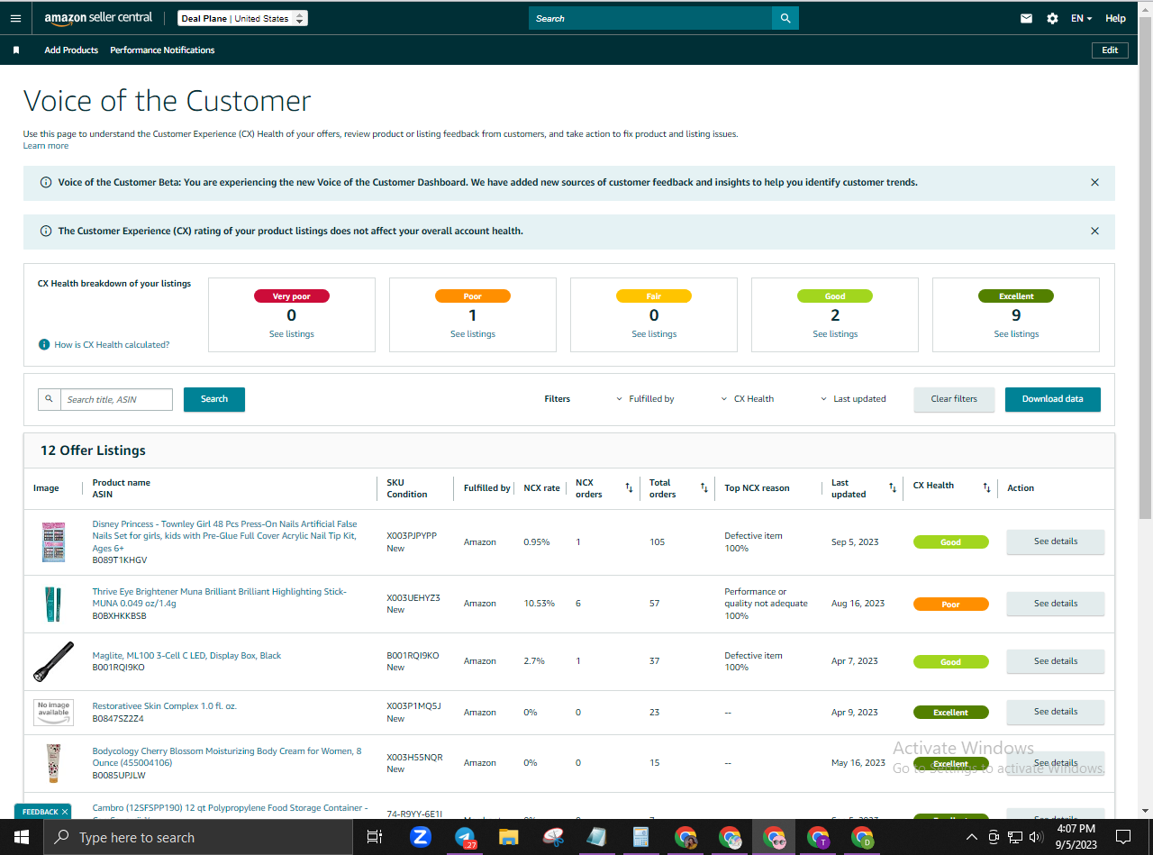This screenshot has height=855, width=1153.
Task: Sort by NCX orders column arrows
Action: pos(629,488)
